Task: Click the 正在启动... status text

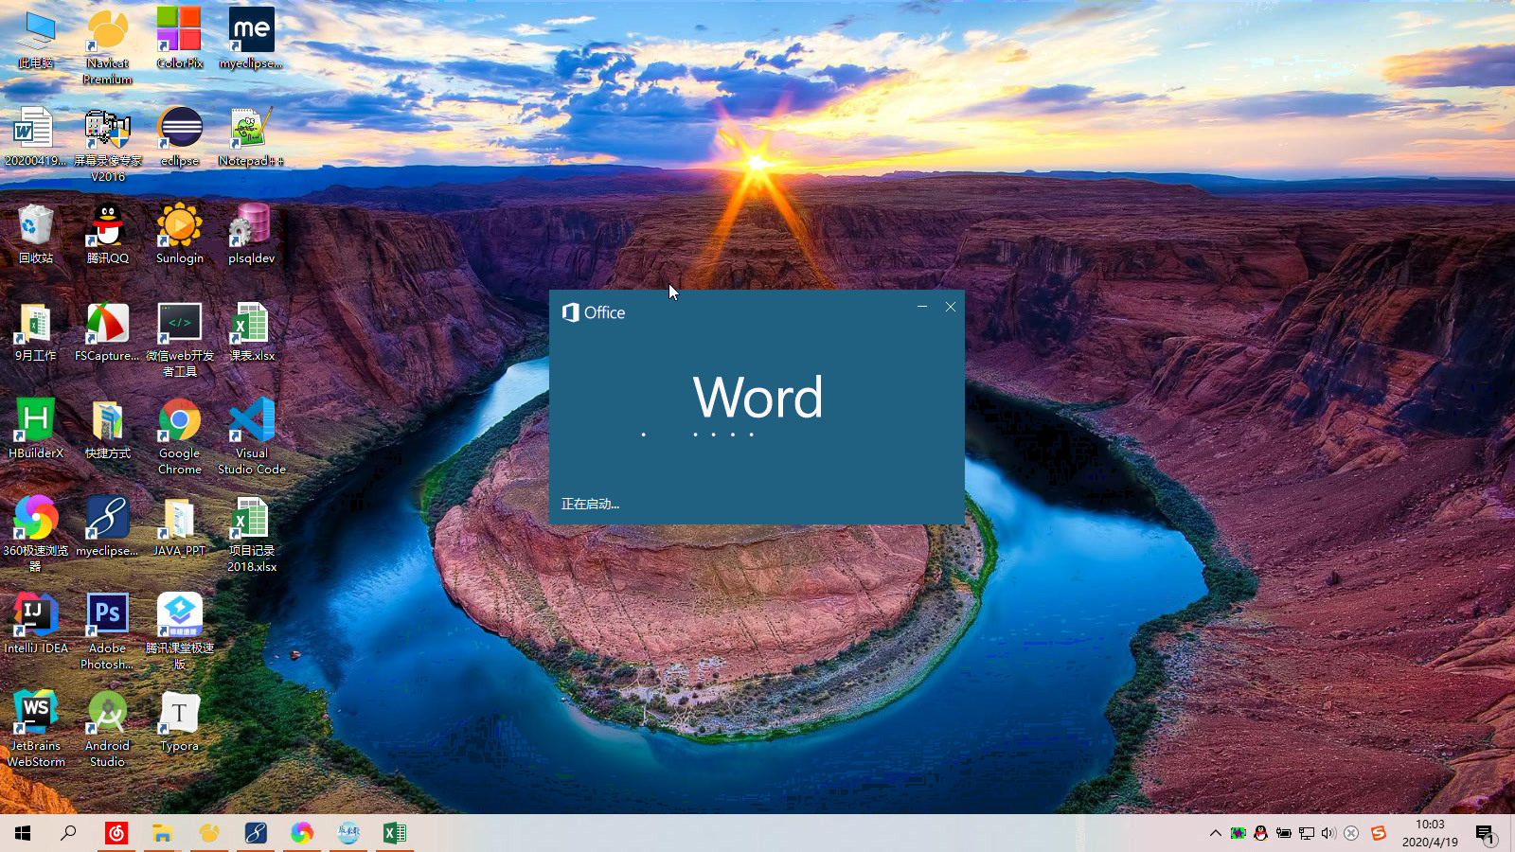Action: tap(590, 504)
